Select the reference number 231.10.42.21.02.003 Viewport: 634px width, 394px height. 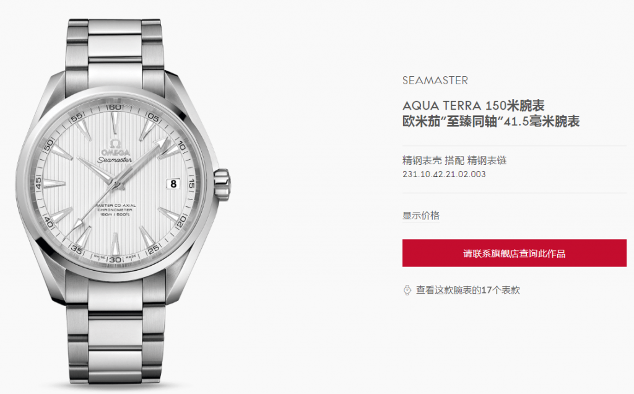[x=444, y=174]
